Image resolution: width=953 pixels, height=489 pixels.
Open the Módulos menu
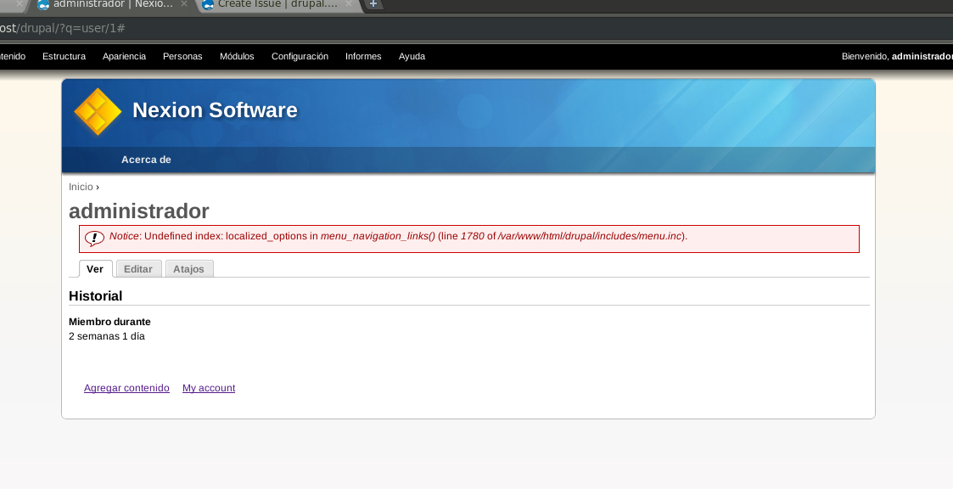237,56
